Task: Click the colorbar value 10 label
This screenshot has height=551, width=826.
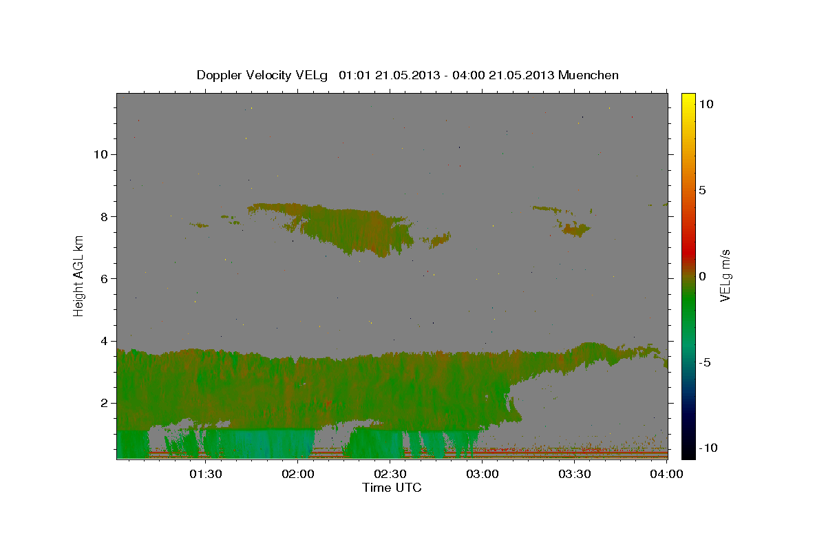Action: (706, 104)
